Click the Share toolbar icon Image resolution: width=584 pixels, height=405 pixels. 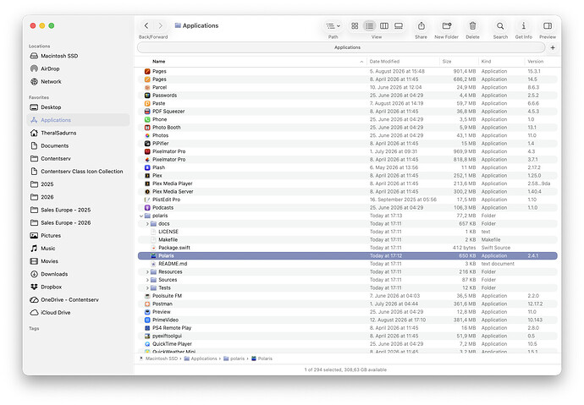coord(421,25)
